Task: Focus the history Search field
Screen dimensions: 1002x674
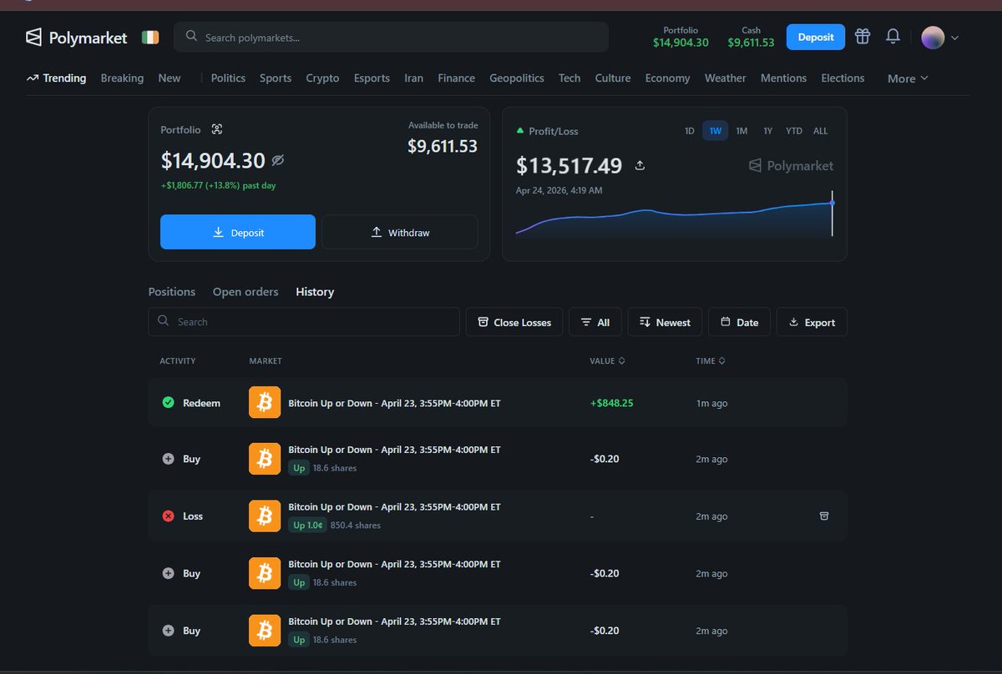Action: 304,322
